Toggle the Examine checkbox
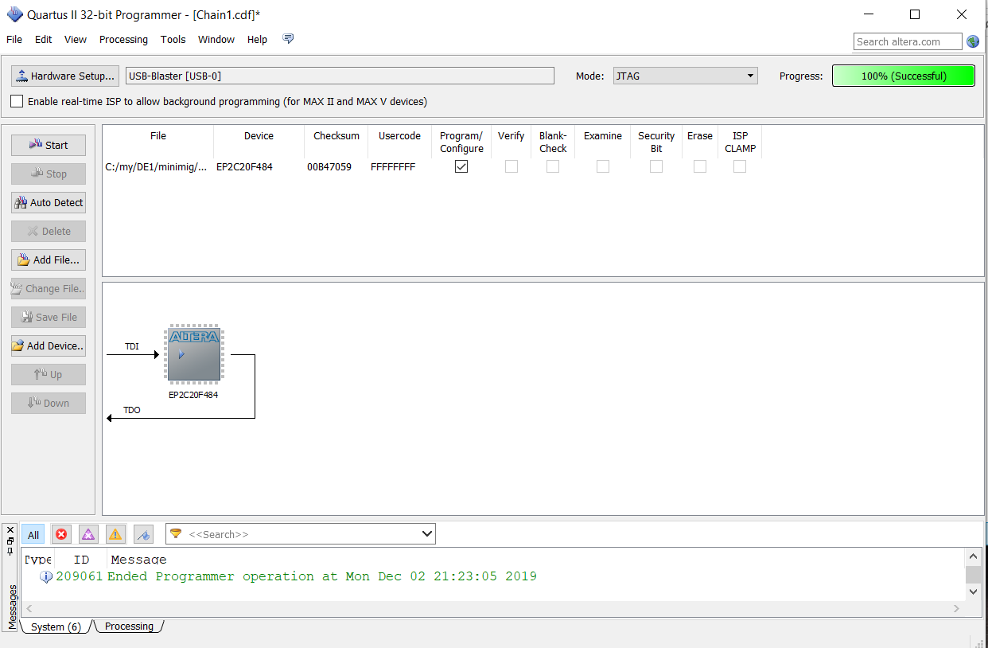988x648 pixels. click(603, 166)
